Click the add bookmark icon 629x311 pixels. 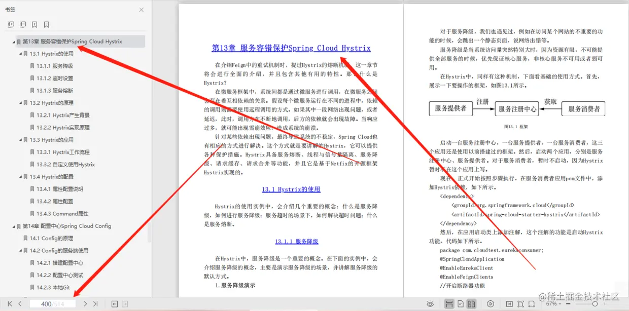(34, 24)
